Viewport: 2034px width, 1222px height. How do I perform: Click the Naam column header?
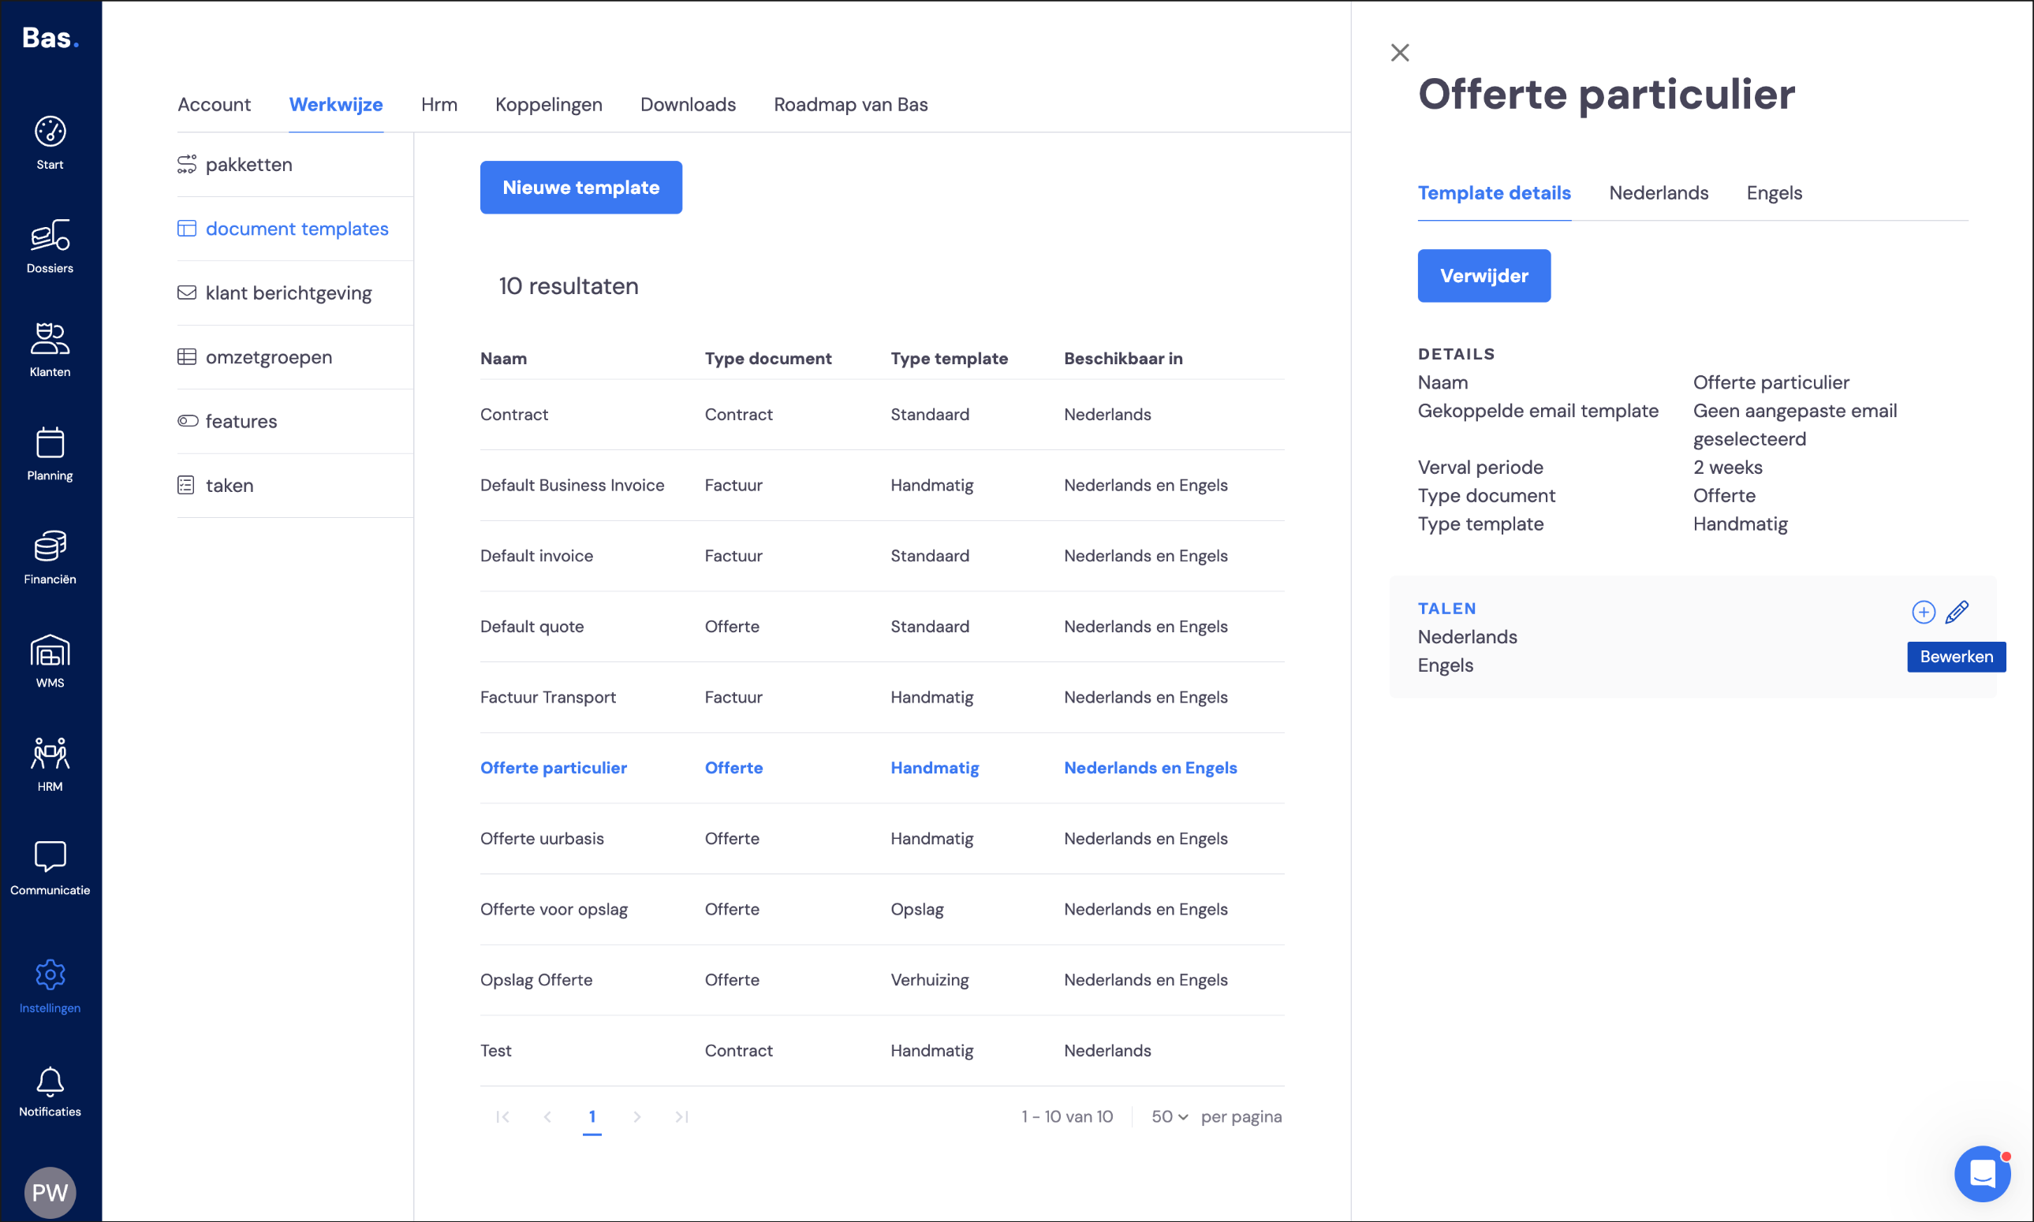[x=503, y=359]
